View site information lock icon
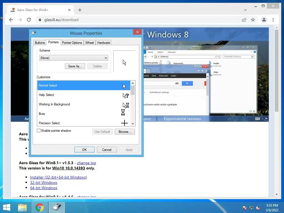This screenshot has height=213, width=284. pyautogui.click(x=40, y=20)
